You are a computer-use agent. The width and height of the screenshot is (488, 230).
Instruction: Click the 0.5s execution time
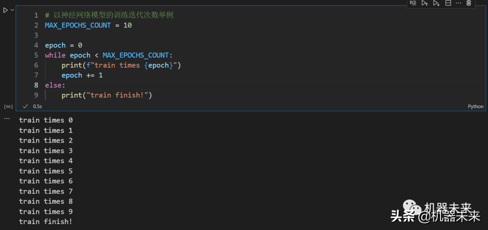point(38,106)
